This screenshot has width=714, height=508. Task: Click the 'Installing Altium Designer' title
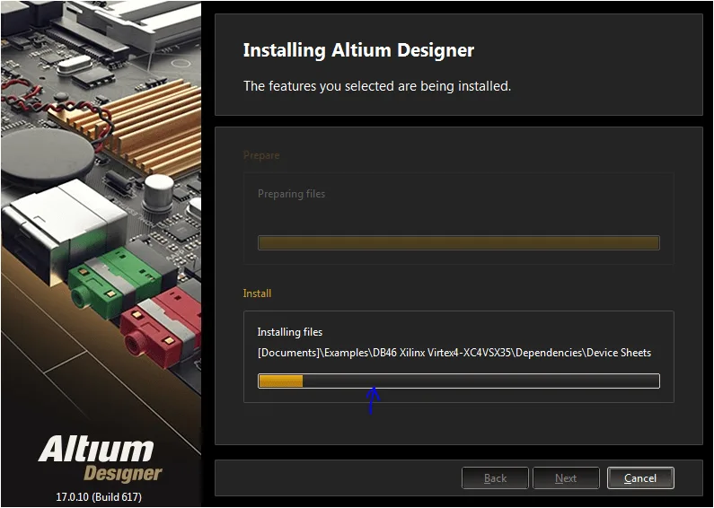point(358,50)
